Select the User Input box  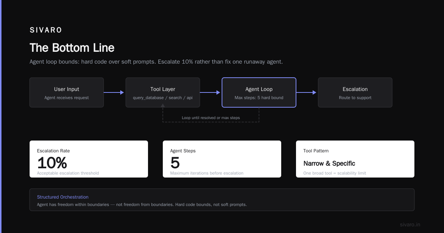point(67,92)
